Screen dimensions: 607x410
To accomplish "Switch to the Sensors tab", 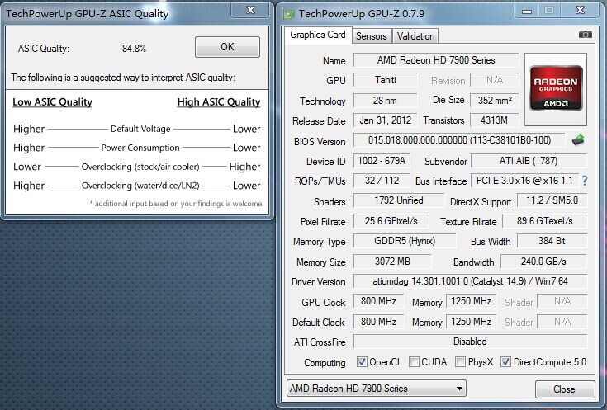I will [x=372, y=36].
